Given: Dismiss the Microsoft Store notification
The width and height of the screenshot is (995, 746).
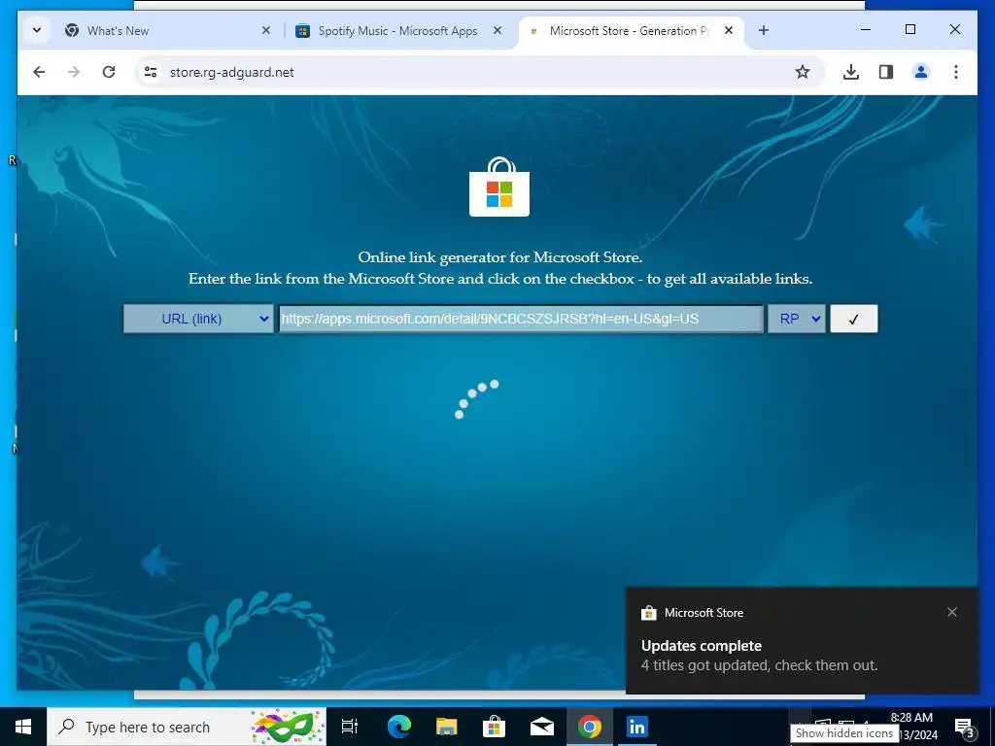Looking at the screenshot, I should (x=952, y=612).
